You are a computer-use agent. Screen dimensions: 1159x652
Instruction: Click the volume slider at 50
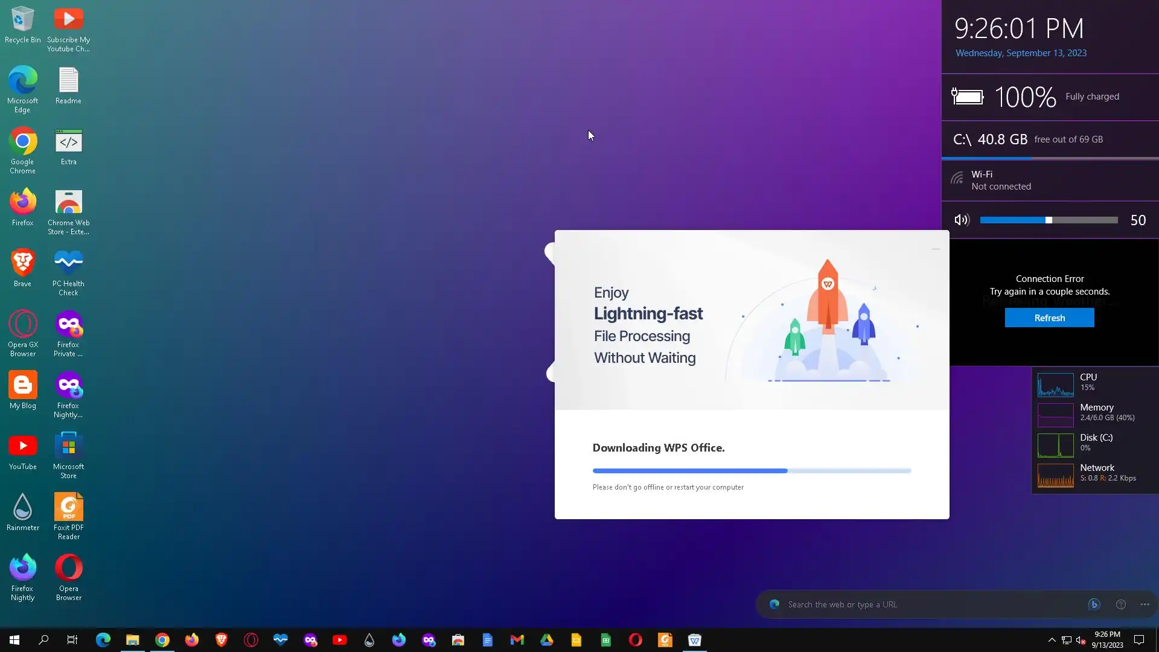pos(1049,220)
